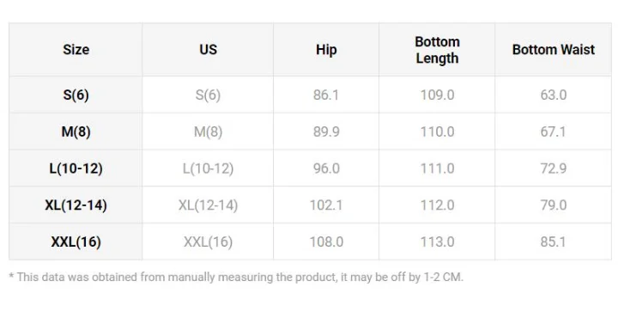Click the 109.0 bottom length cell
The image size is (618, 312).
(437, 95)
